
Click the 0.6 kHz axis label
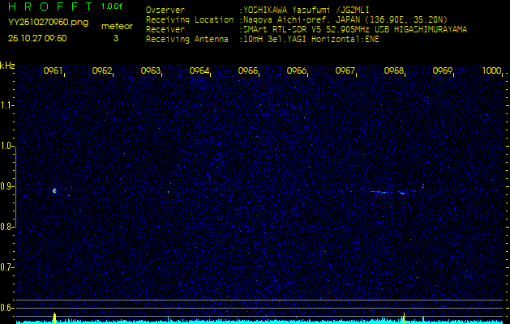tap(6, 308)
